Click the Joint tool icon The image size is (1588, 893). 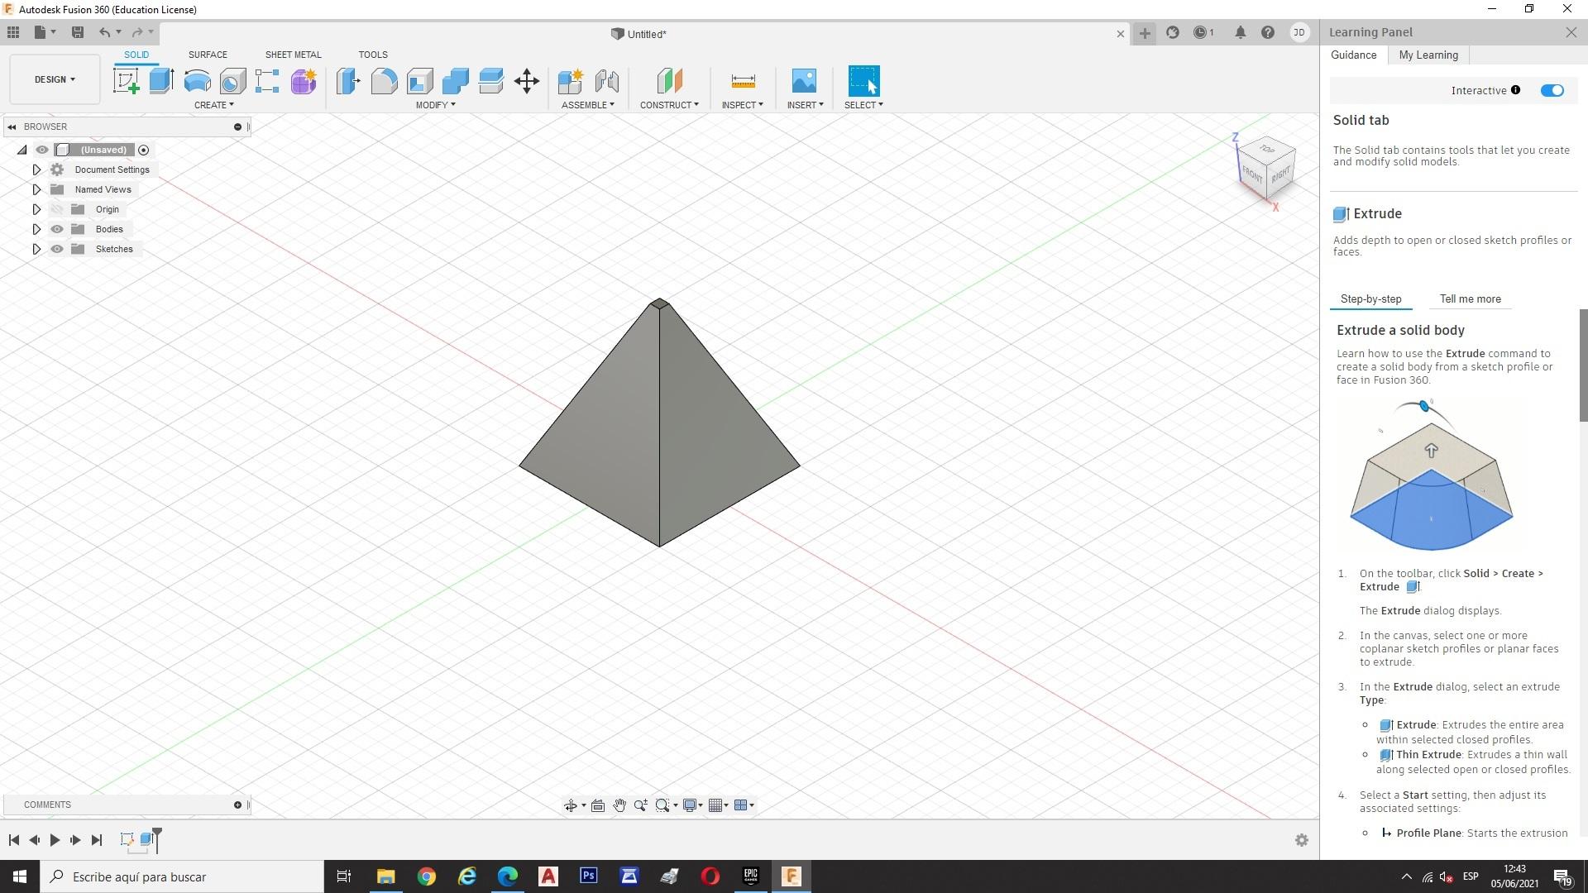[x=606, y=81]
